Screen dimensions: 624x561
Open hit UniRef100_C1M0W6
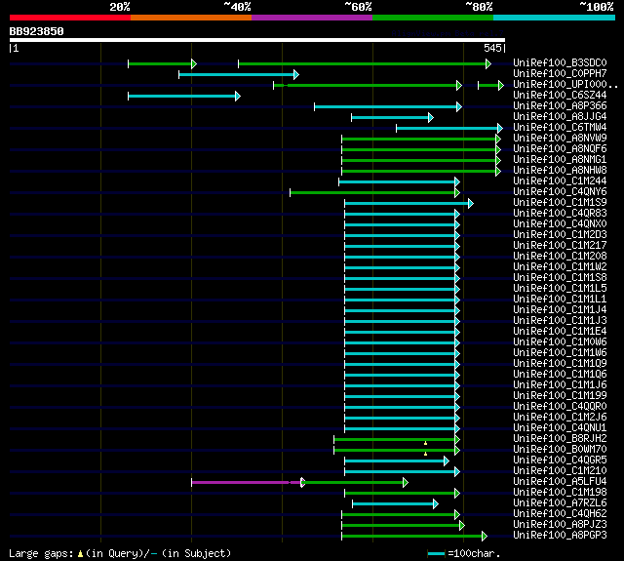point(560,342)
